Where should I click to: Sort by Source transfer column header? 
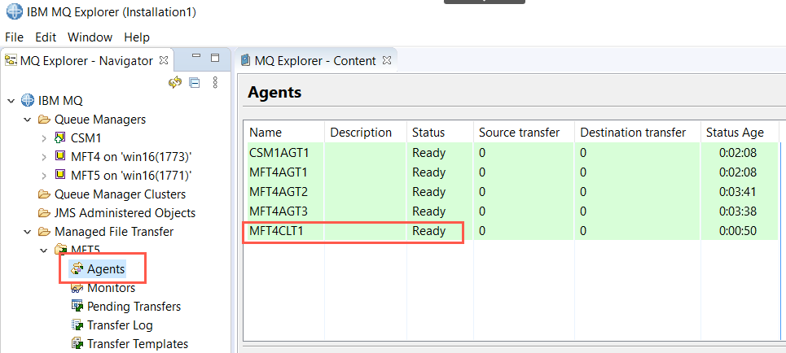point(524,133)
